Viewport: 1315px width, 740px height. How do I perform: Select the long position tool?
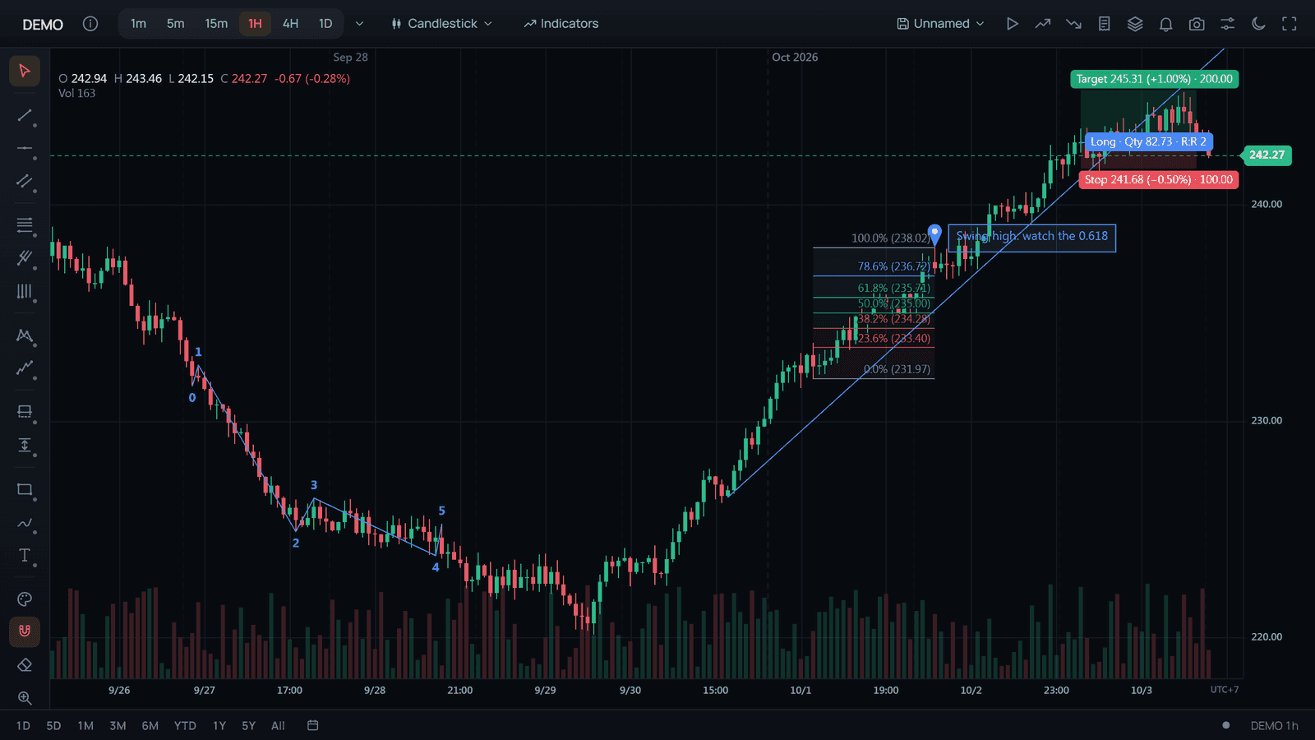pyautogui.click(x=25, y=412)
